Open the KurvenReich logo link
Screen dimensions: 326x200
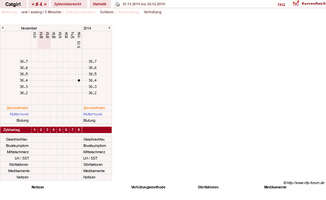pos(309,4)
